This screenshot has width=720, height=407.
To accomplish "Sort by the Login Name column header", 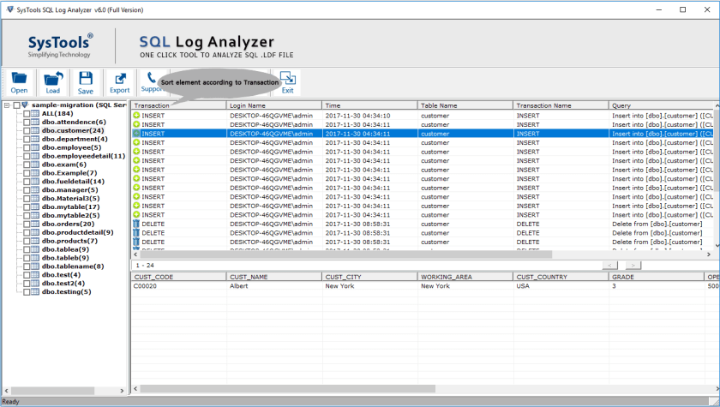I will (x=274, y=105).
